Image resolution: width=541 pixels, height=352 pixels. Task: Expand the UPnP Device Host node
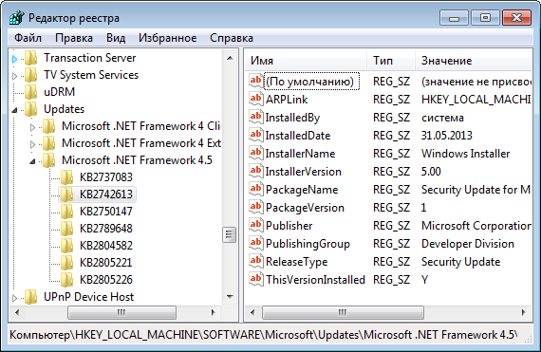[x=14, y=298]
